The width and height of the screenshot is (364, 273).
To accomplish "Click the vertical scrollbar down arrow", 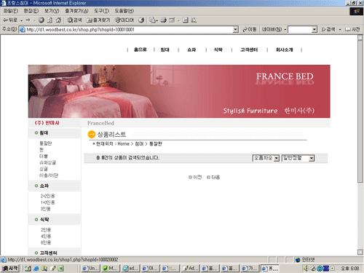I will tap(360, 252).
